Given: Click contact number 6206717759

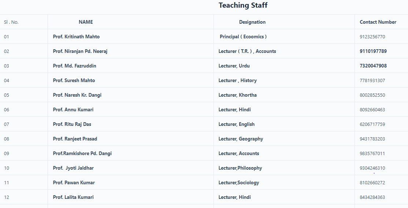Looking at the screenshot, I should point(372,124).
